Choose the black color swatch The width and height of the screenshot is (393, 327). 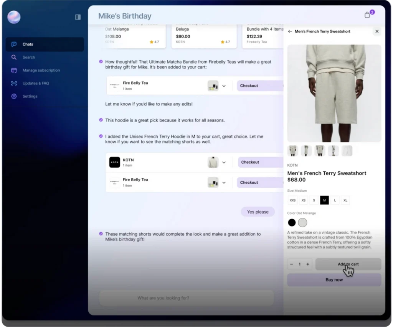click(292, 222)
